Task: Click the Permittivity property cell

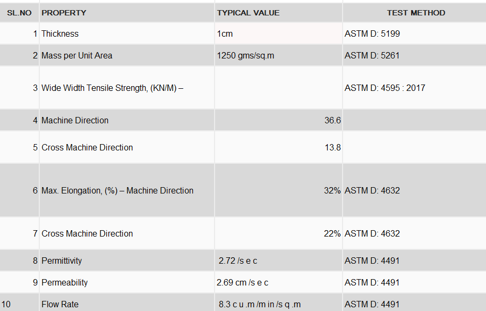Action: point(127,260)
